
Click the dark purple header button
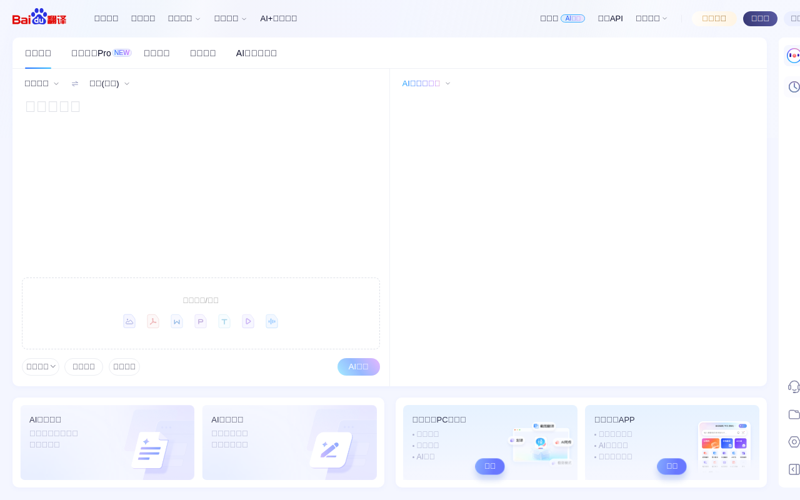click(x=760, y=19)
